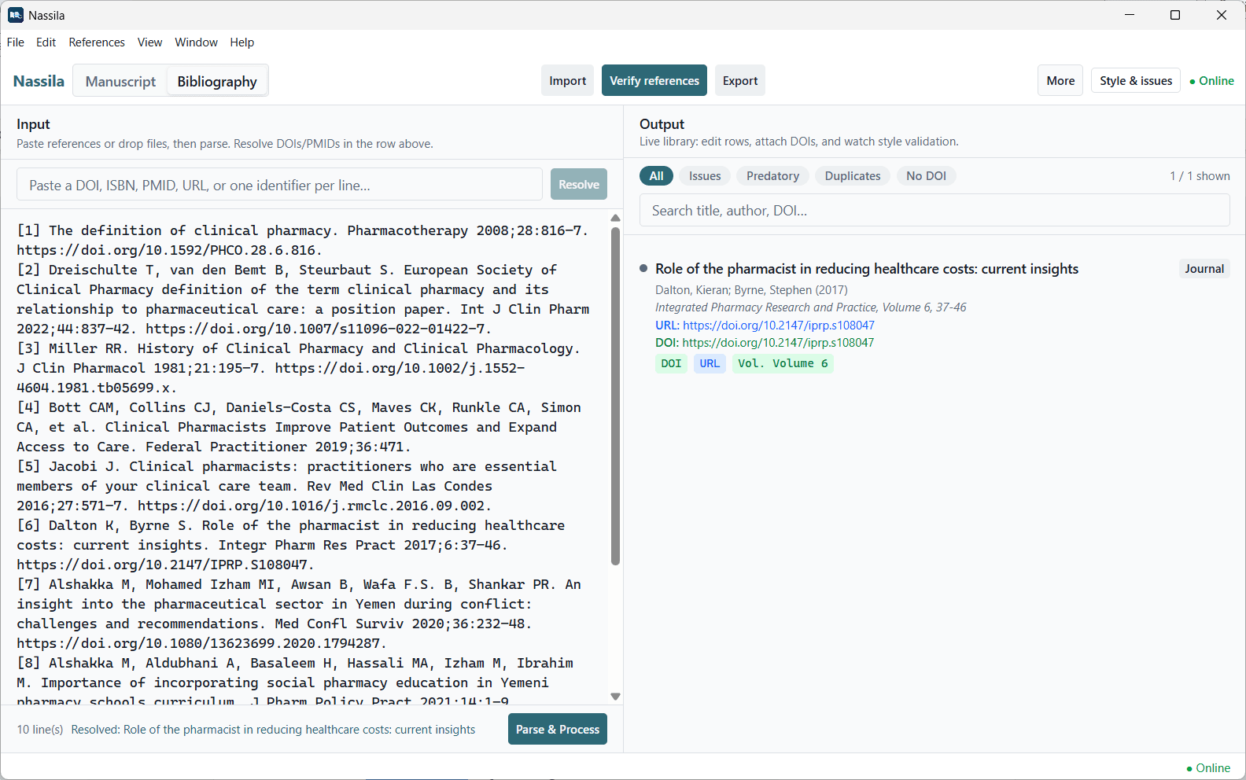Click the Search title, author, DOI field
This screenshot has height=780, width=1246.
934,210
